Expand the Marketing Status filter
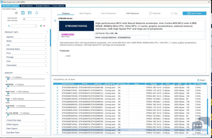The image size is (212, 138). pos(46,49)
